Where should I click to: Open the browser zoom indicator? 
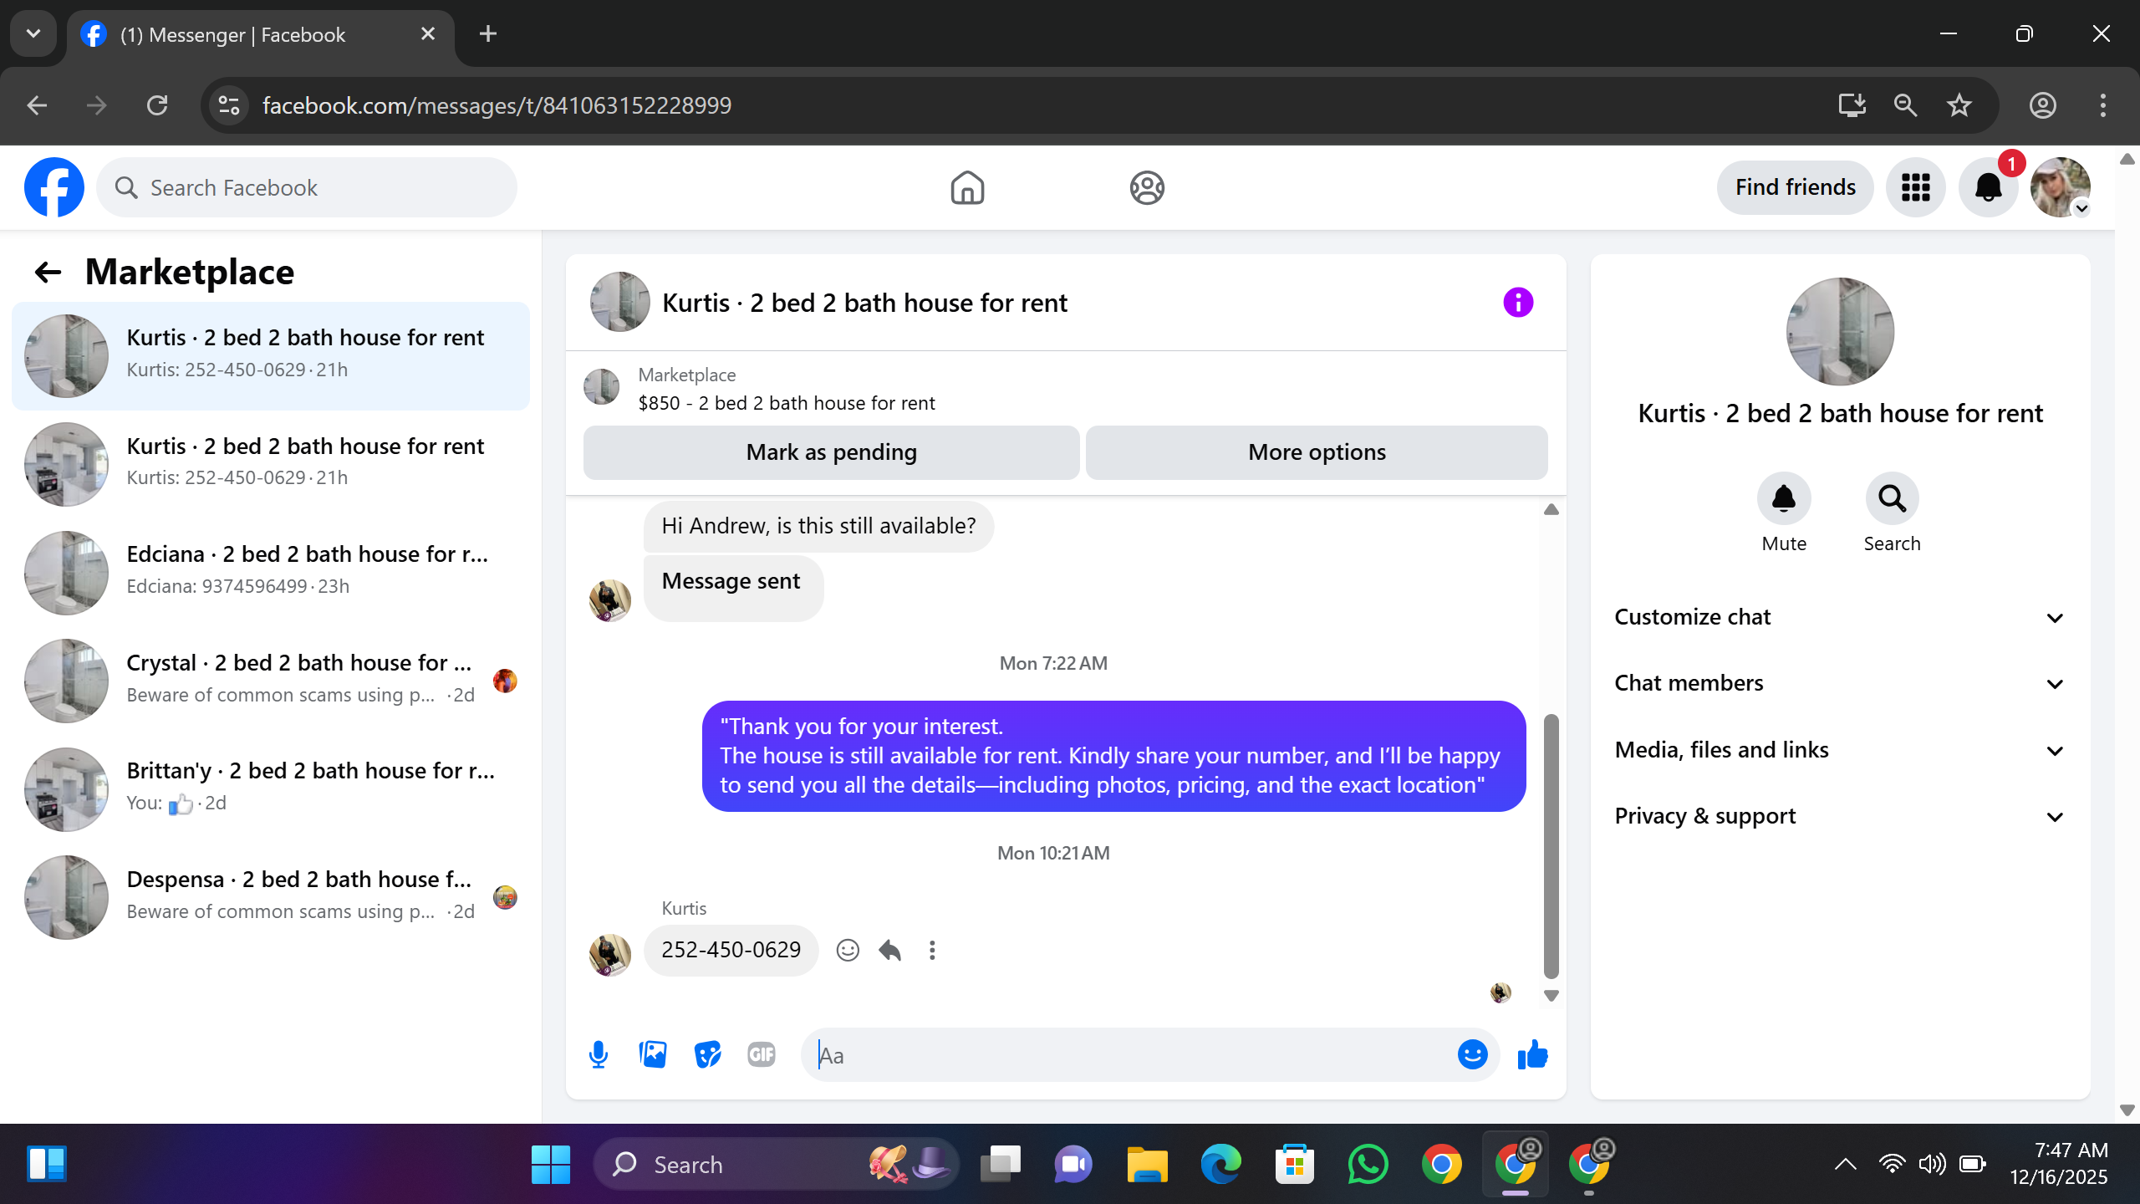point(1906,105)
